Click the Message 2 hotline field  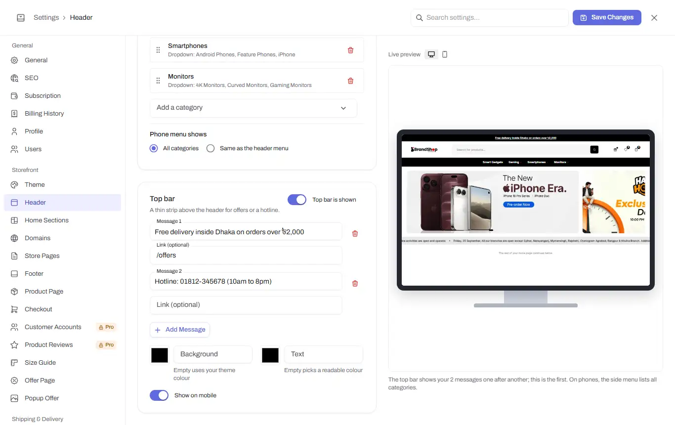[x=246, y=281]
